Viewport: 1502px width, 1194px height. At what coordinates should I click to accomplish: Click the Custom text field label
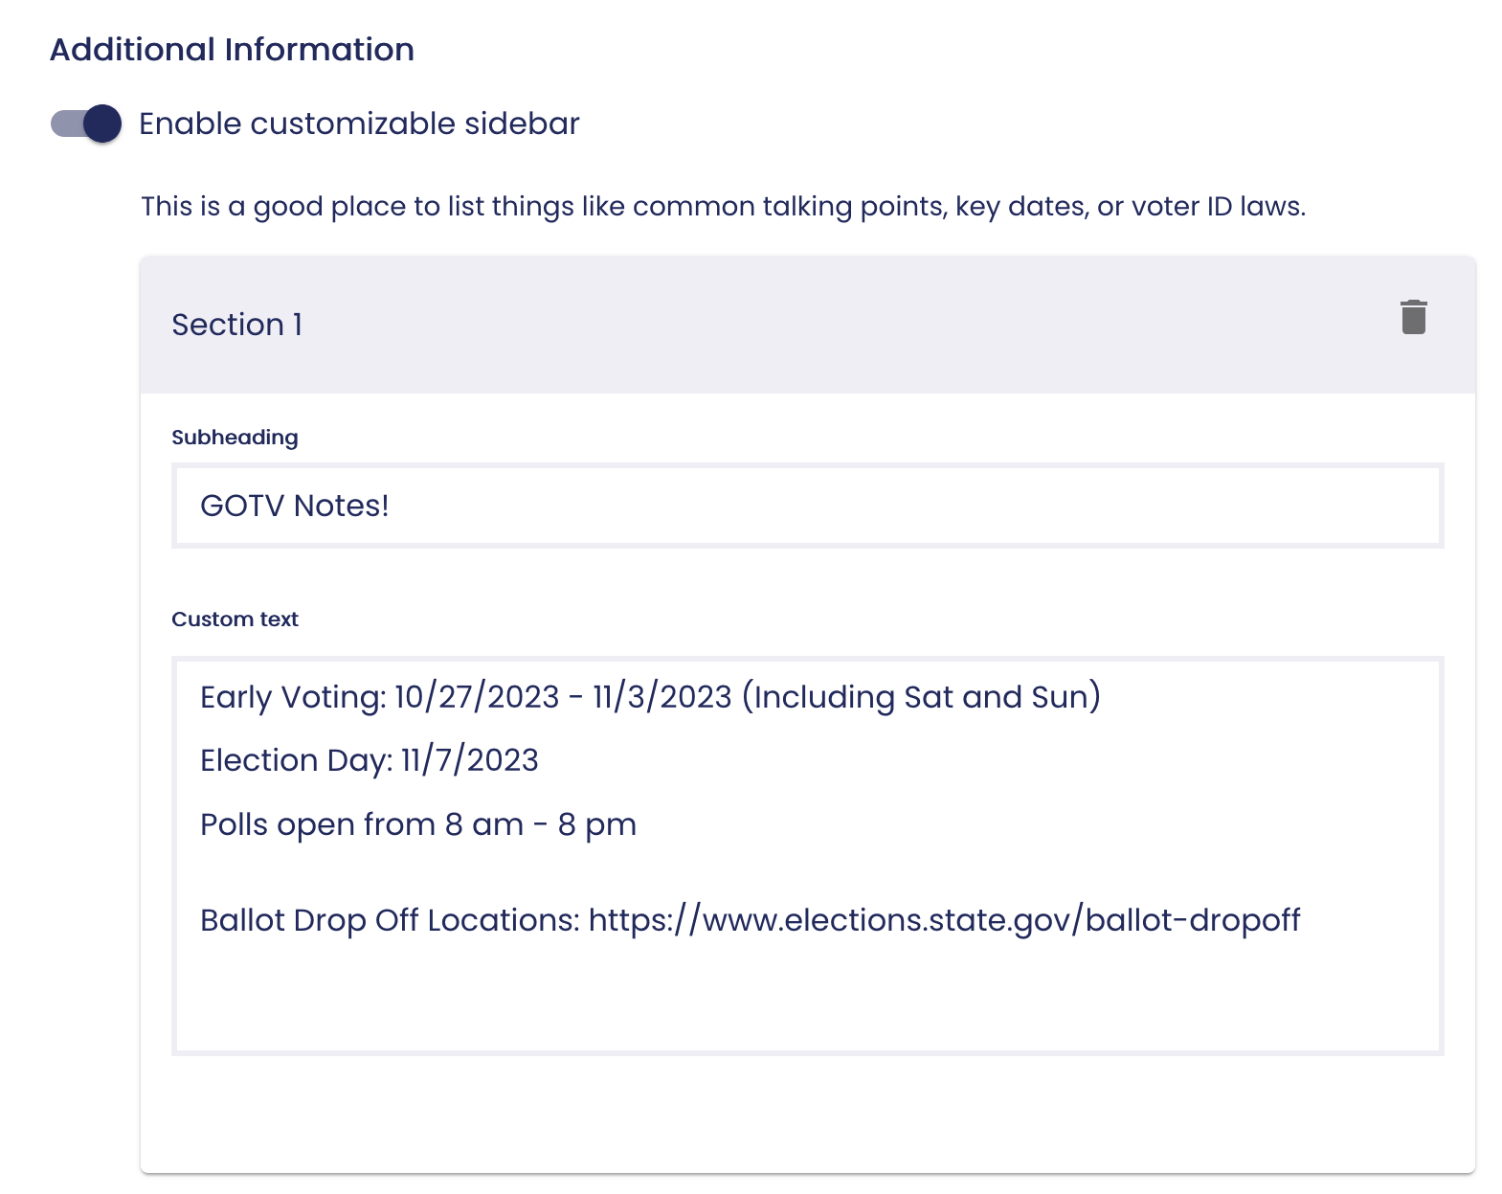point(235,620)
